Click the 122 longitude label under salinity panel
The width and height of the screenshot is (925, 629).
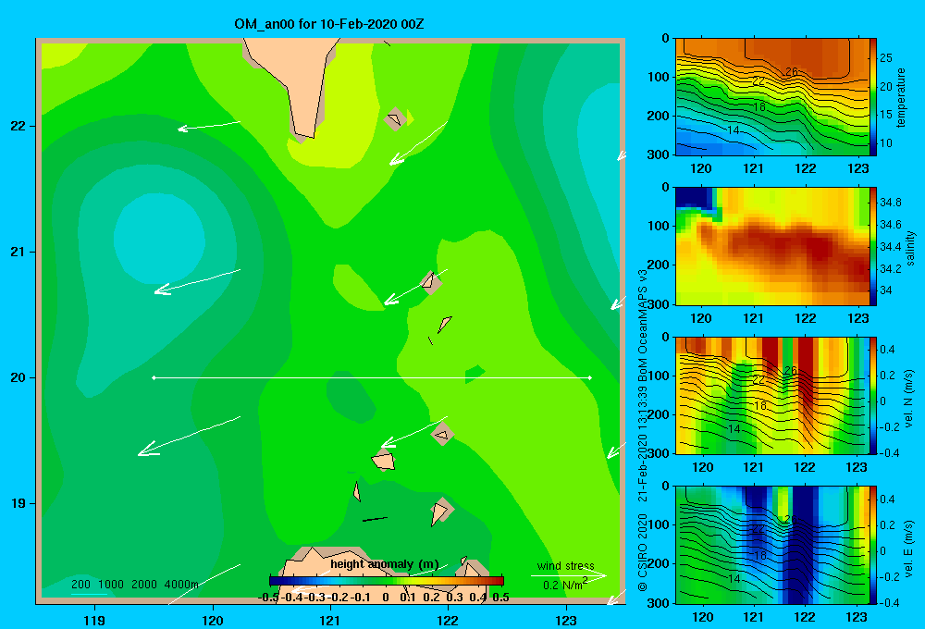[x=806, y=318]
